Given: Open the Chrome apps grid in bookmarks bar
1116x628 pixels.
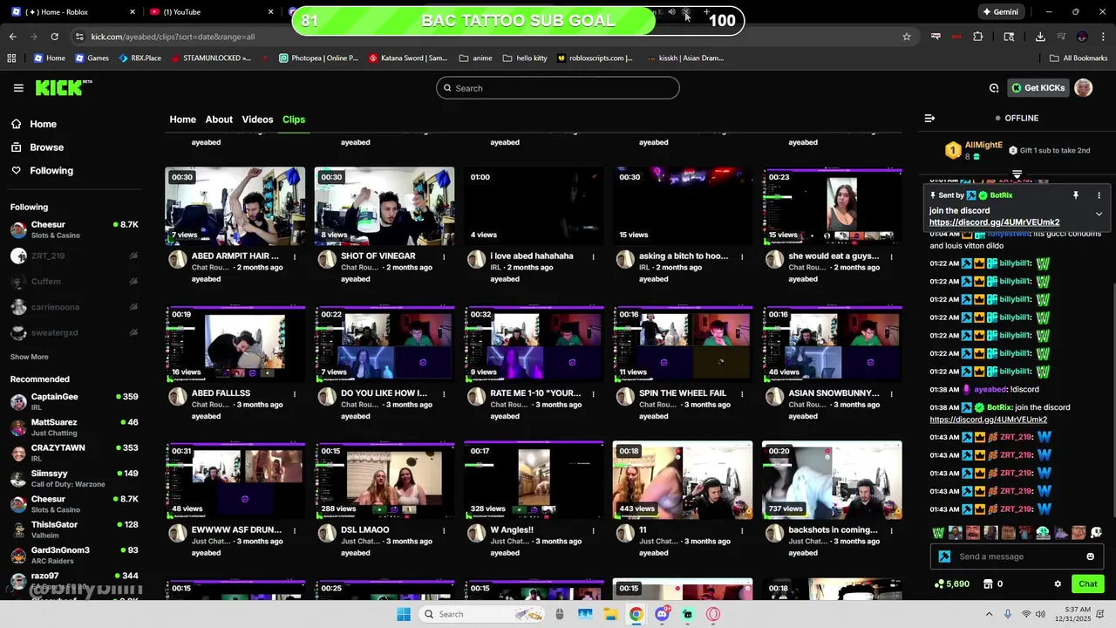Looking at the screenshot, I should [x=11, y=58].
